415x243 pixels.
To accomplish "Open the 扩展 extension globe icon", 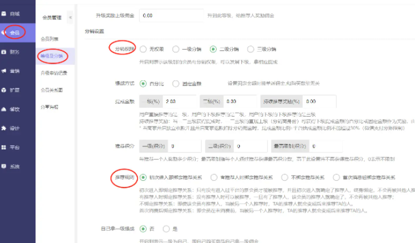I will [x=4, y=90].
